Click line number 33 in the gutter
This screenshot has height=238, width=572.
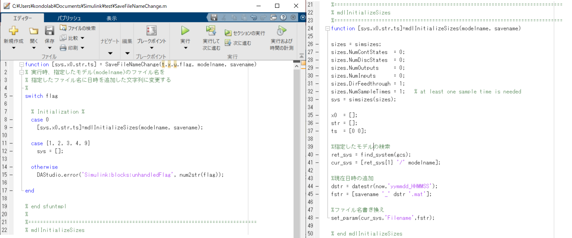311,99
